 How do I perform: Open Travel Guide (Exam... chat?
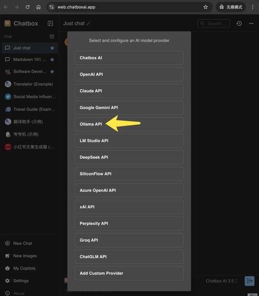pos(30,109)
